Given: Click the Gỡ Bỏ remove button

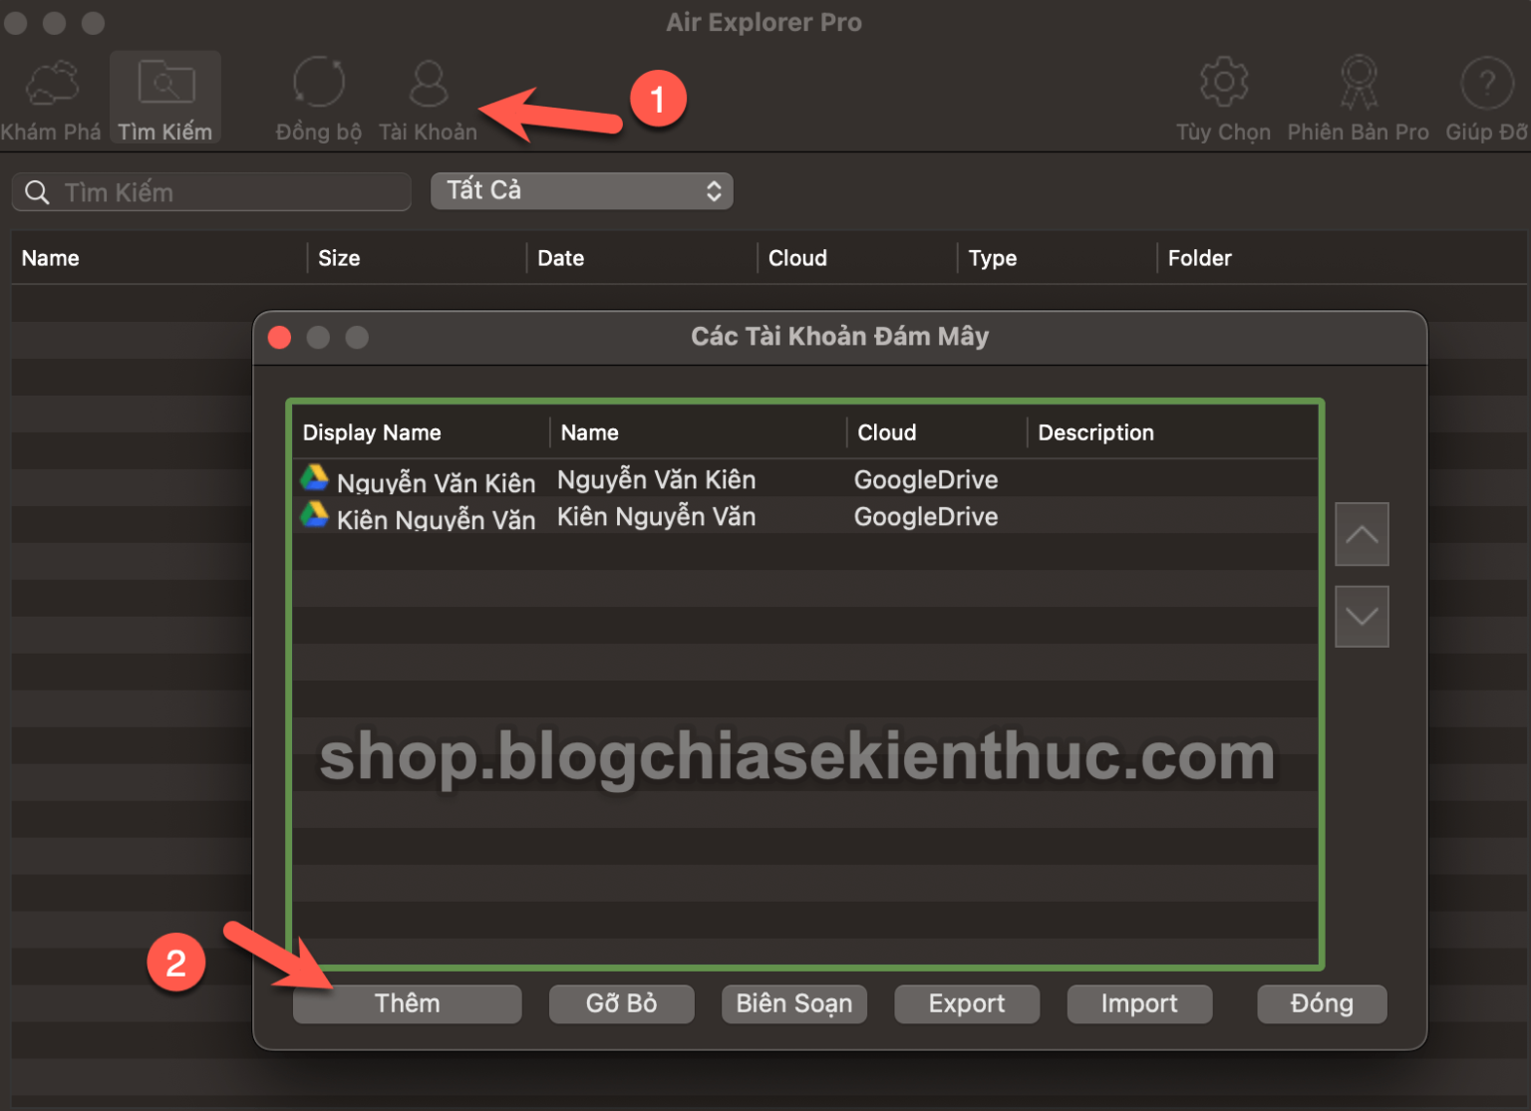Looking at the screenshot, I should click(621, 1003).
